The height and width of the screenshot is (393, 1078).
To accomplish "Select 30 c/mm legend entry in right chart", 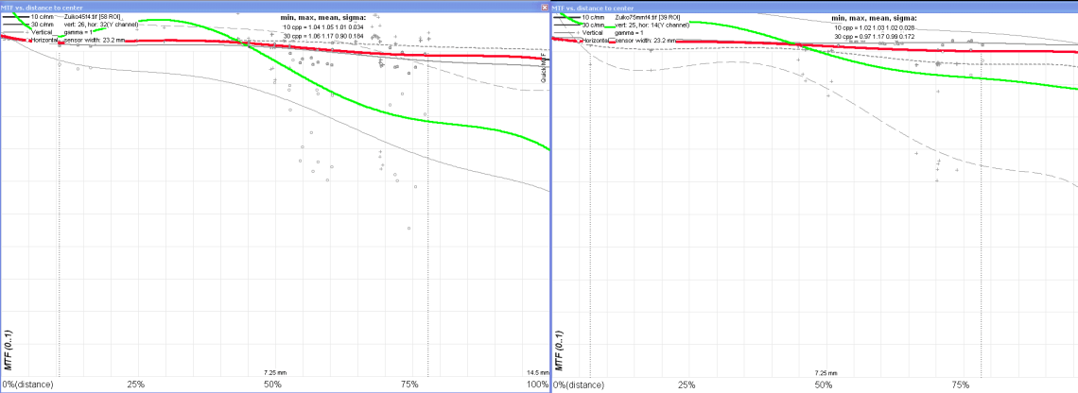I will pos(593,26).
